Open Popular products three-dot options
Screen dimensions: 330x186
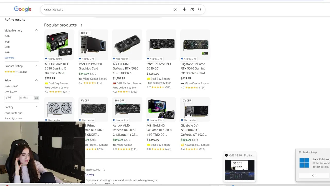(82, 25)
